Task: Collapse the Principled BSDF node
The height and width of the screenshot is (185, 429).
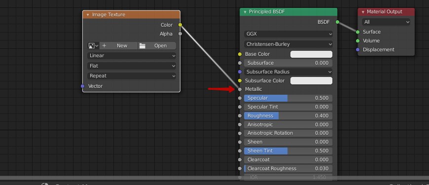Action: click(245, 12)
